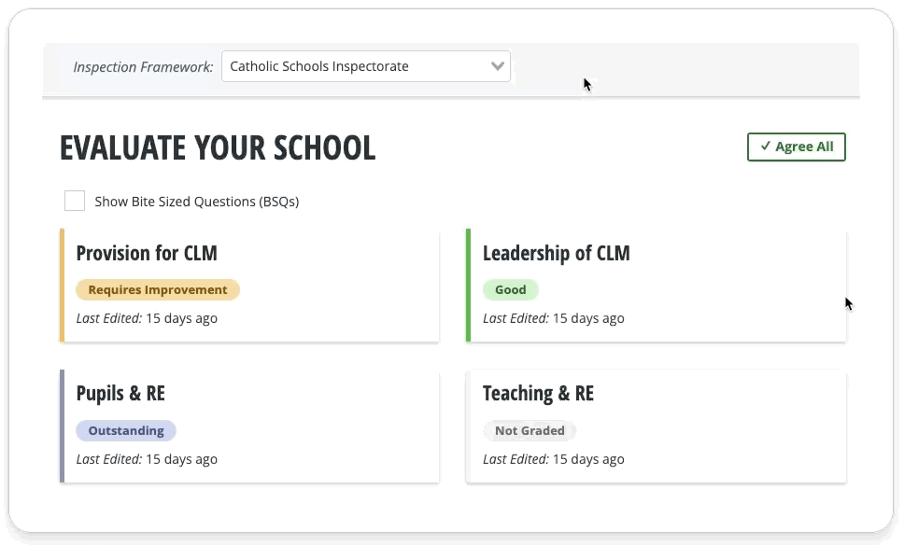Click the green stripe on Leadership card
The height and width of the screenshot is (545, 904).
pyautogui.click(x=469, y=286)
